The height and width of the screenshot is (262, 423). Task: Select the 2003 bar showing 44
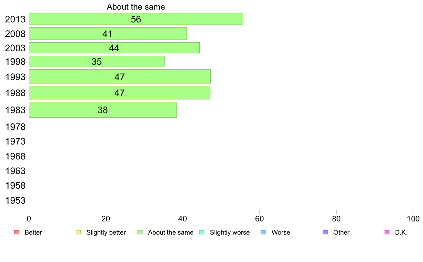[x=114, y=48]
